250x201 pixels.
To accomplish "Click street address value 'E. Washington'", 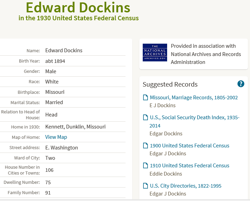I will pyautogui.click(x=62, y=148).
